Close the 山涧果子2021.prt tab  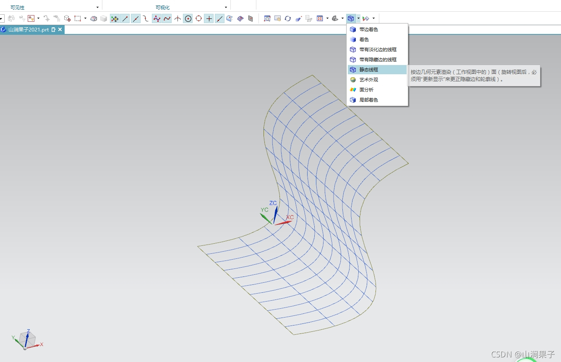click(x=60, y=30)
